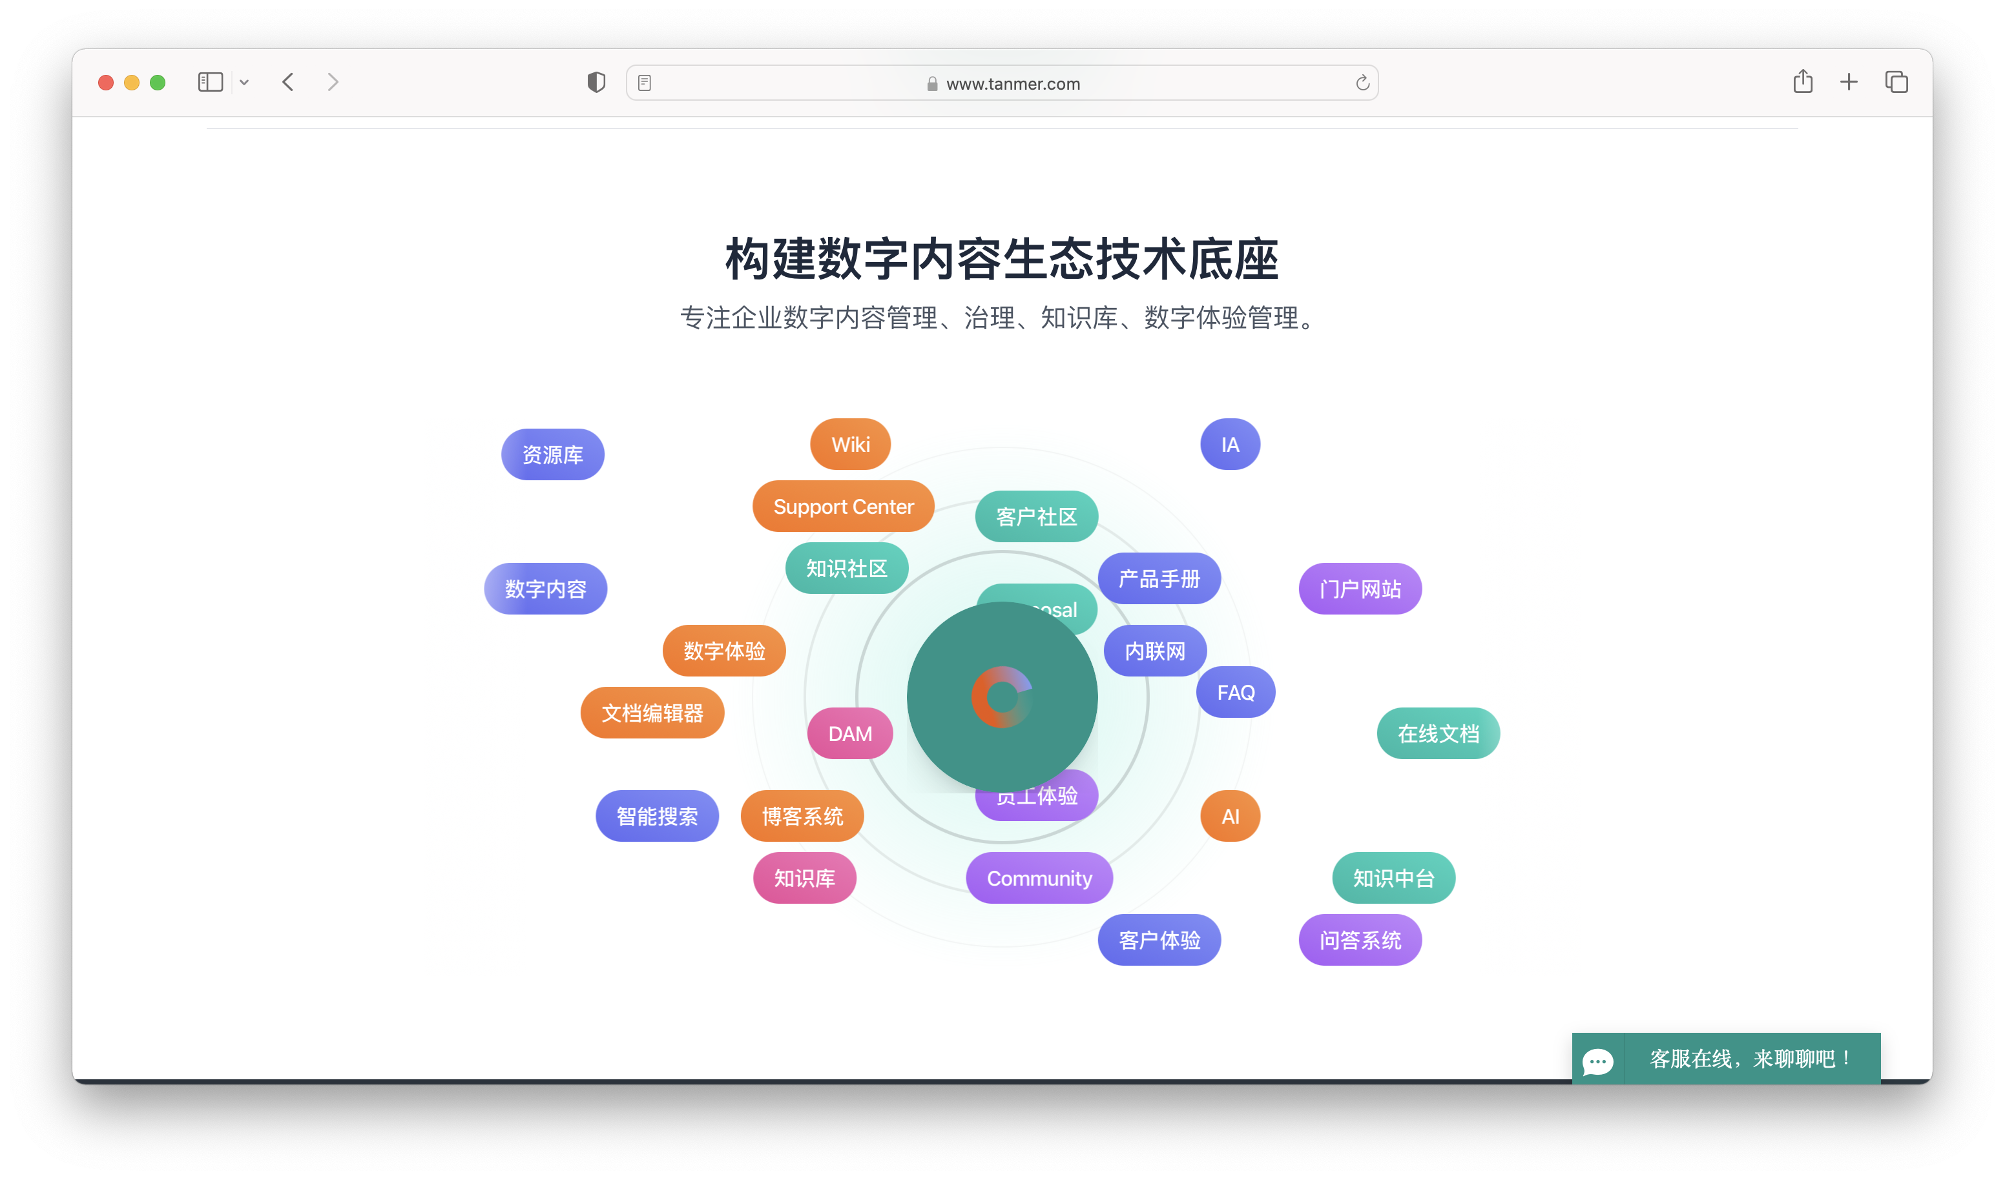Reload the page using the refresh icon
Image resolution: width=2005 pixels, height=1180 pixels.
coord(1362,83)
